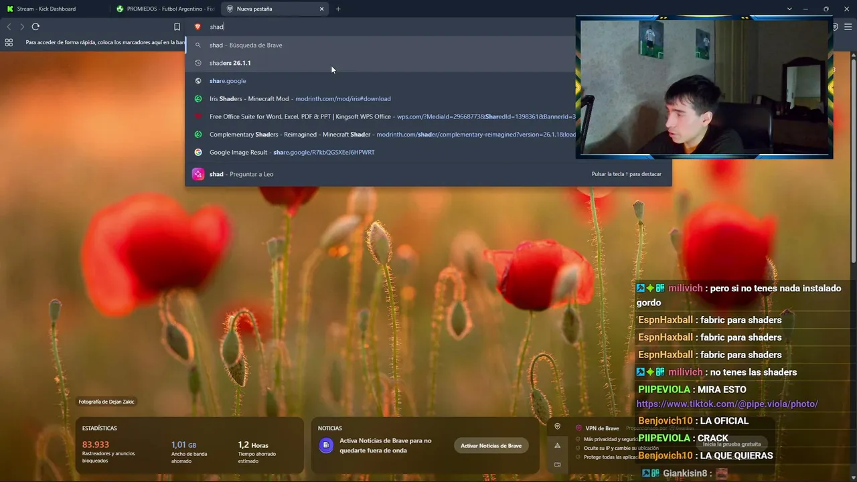Open the tiktok.com/@pipe.viola/photo link in chat
The image size is (857, 482).
727,404
